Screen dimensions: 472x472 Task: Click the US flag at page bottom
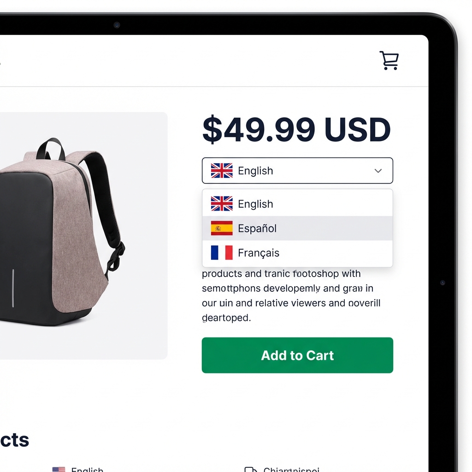point(59,469)
